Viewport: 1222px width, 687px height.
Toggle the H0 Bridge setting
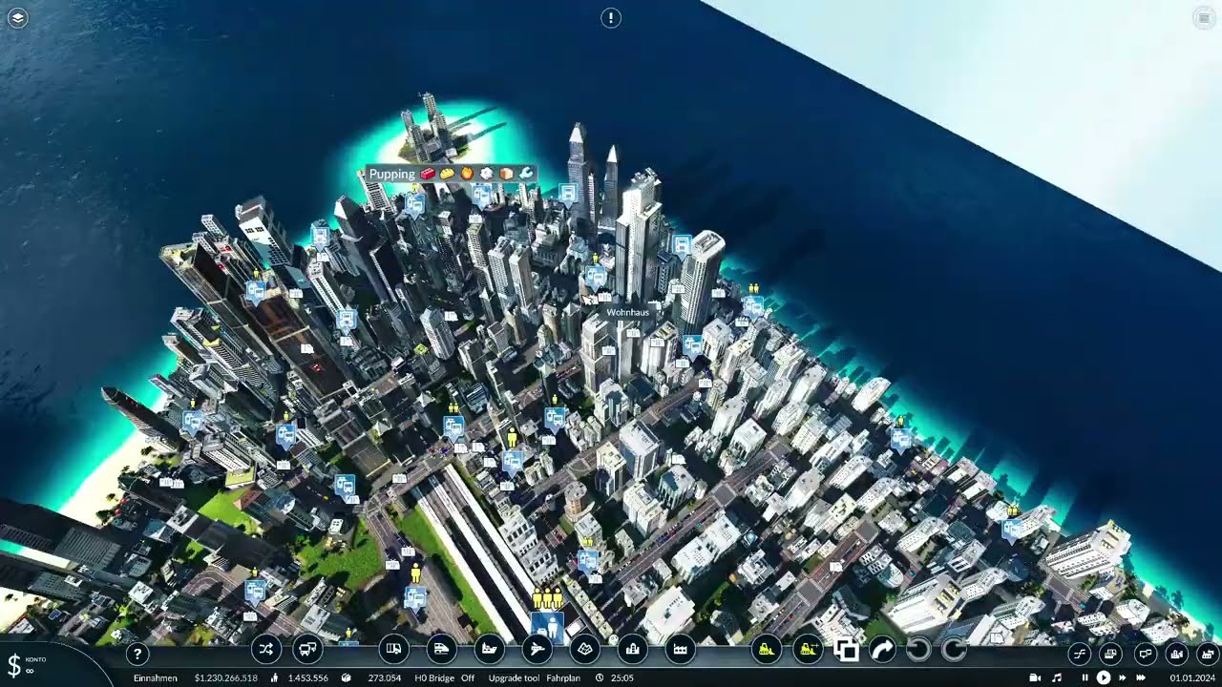pyautogui.click(x=444, y=678)
